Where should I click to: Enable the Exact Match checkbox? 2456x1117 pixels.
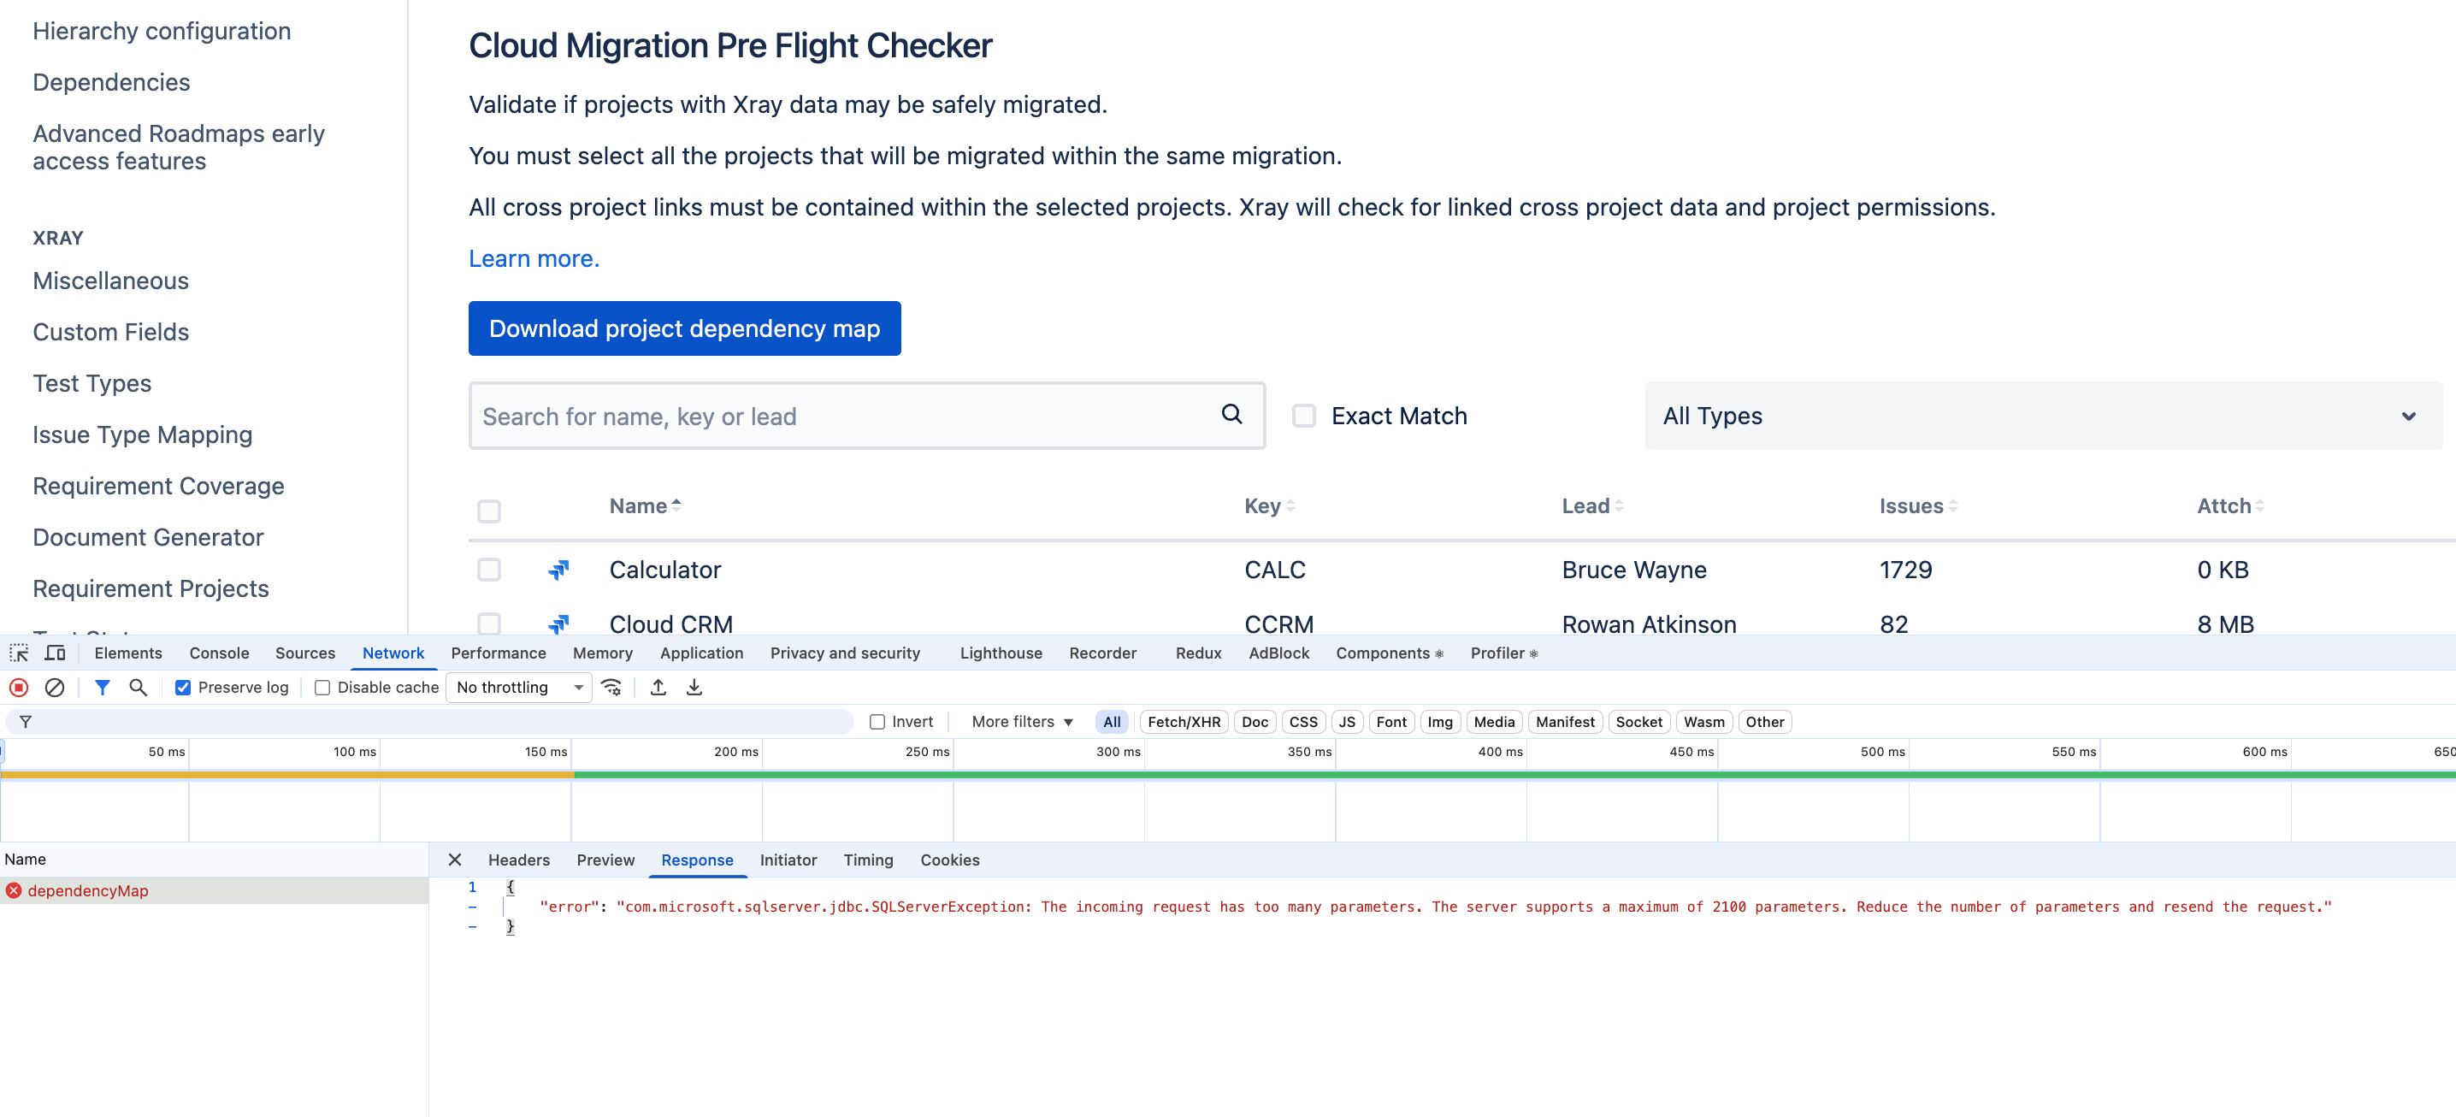(1303, 416)
